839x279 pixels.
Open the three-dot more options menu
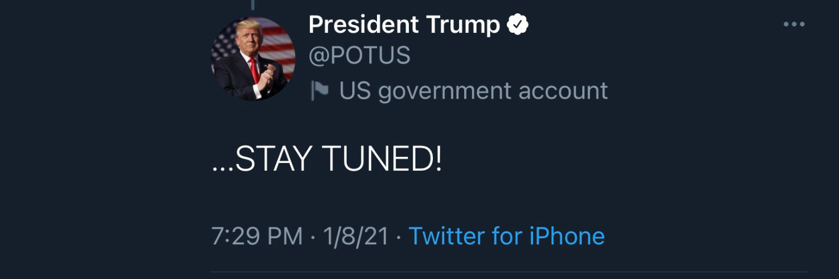tap(794, 25)
